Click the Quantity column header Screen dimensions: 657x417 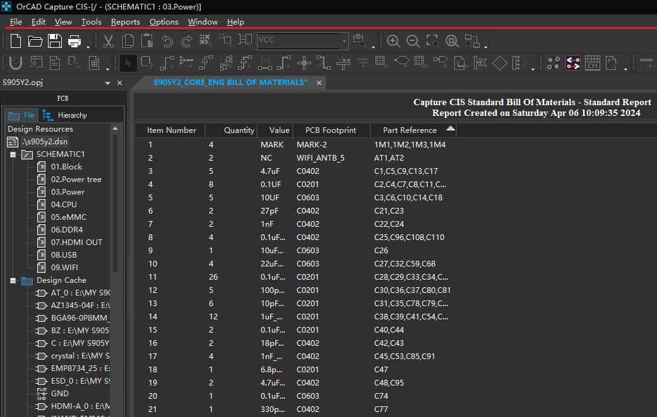tap(239, 130)
